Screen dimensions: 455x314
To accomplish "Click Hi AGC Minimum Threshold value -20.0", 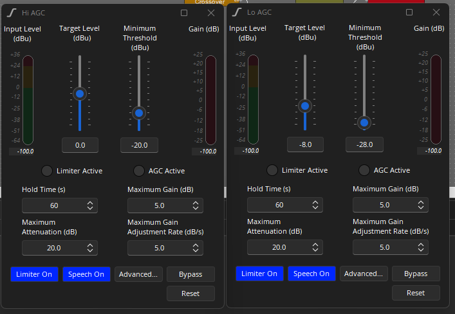I will [x=139, y=145].
